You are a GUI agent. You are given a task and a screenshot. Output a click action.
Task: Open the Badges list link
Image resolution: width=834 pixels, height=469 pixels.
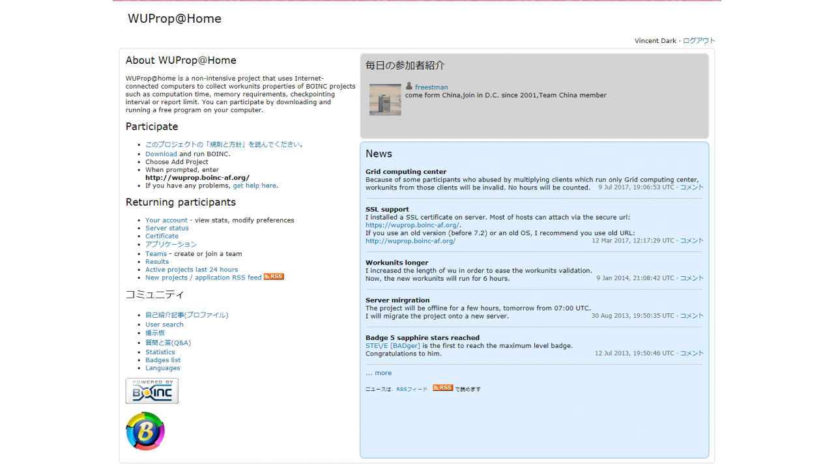[163, 360]
